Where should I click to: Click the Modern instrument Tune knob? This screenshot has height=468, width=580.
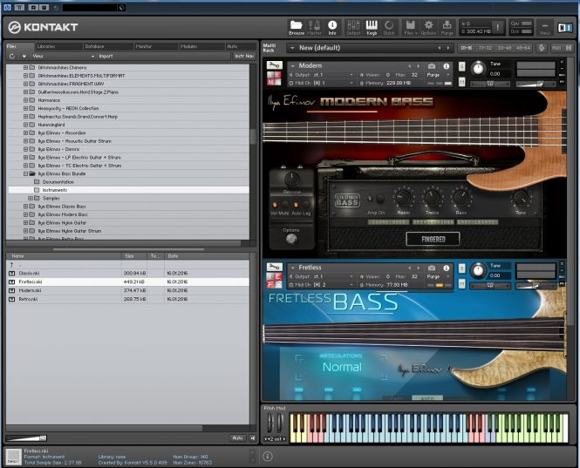point(478,69)
